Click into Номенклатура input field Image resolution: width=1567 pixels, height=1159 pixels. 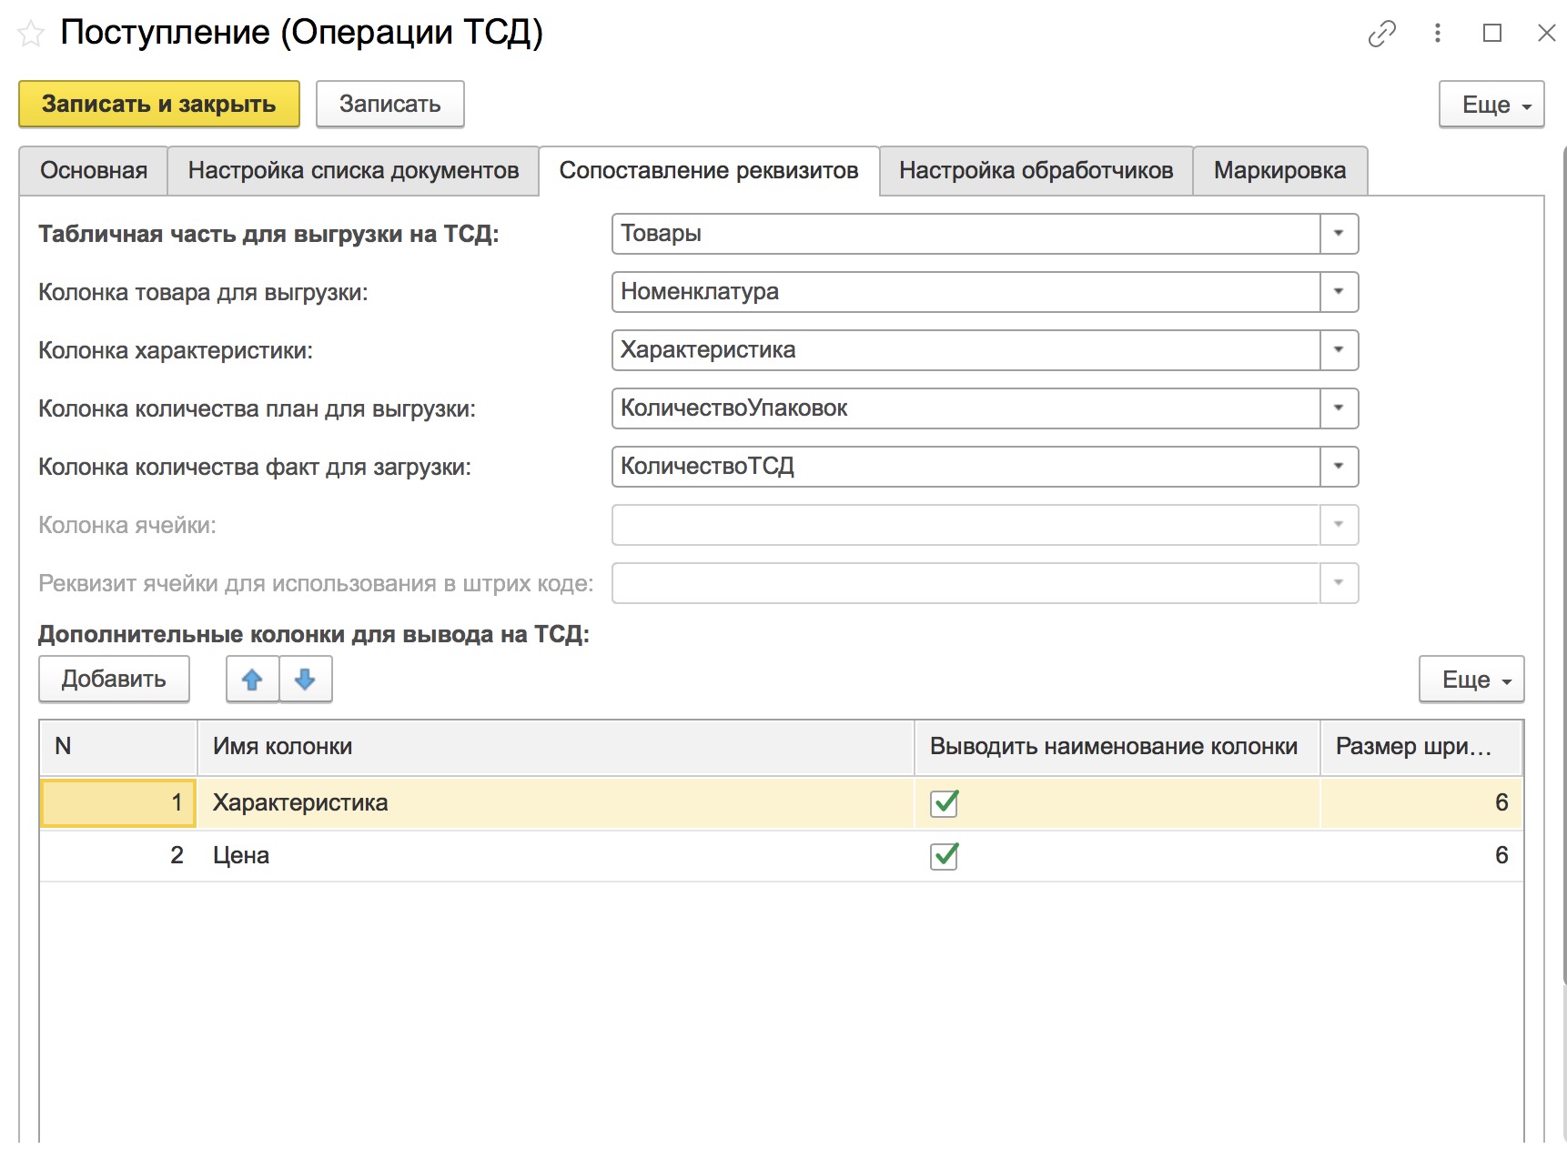(965, 292)
